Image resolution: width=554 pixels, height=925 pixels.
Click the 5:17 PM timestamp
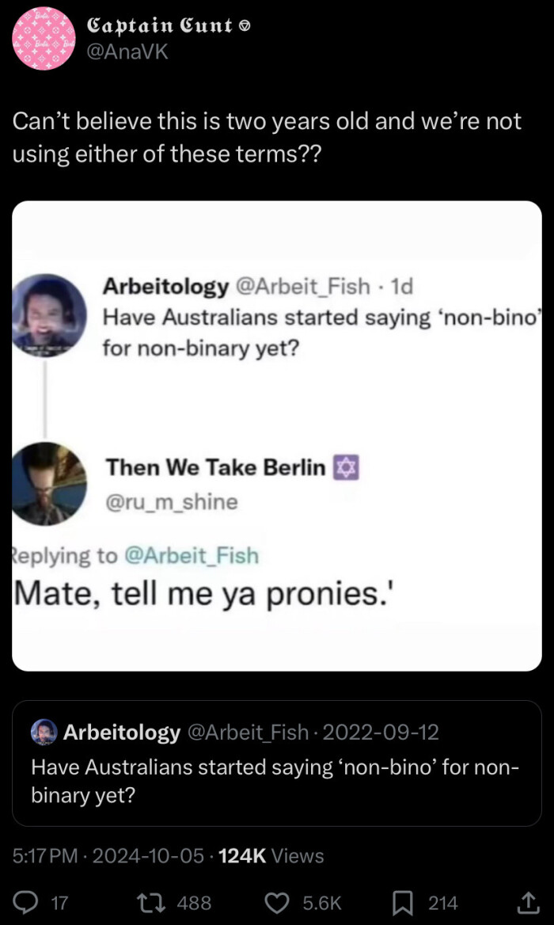pyautogui.click(x=47, y=855)
